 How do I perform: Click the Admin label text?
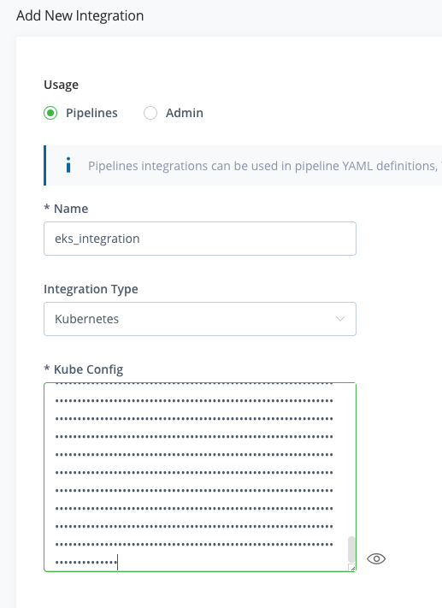(185, 113)
